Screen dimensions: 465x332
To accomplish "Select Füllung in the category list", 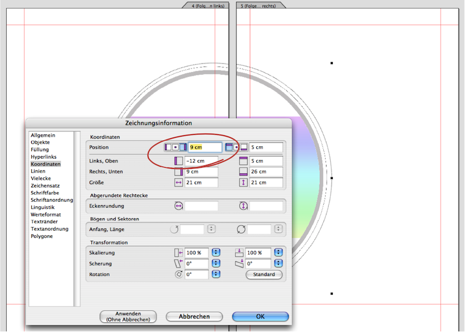I will point(40,150).
